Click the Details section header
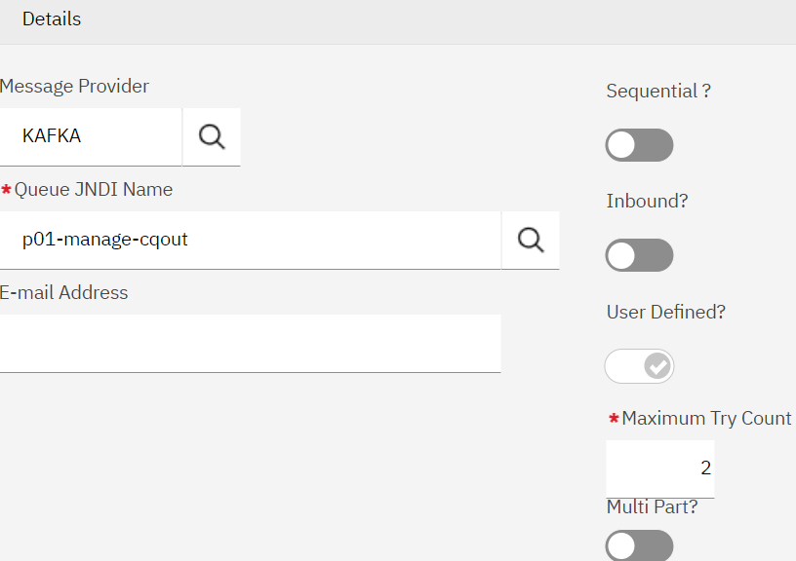 tap(51, 19)
